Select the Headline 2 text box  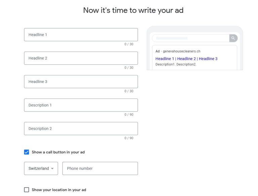(x=81, y=58)
